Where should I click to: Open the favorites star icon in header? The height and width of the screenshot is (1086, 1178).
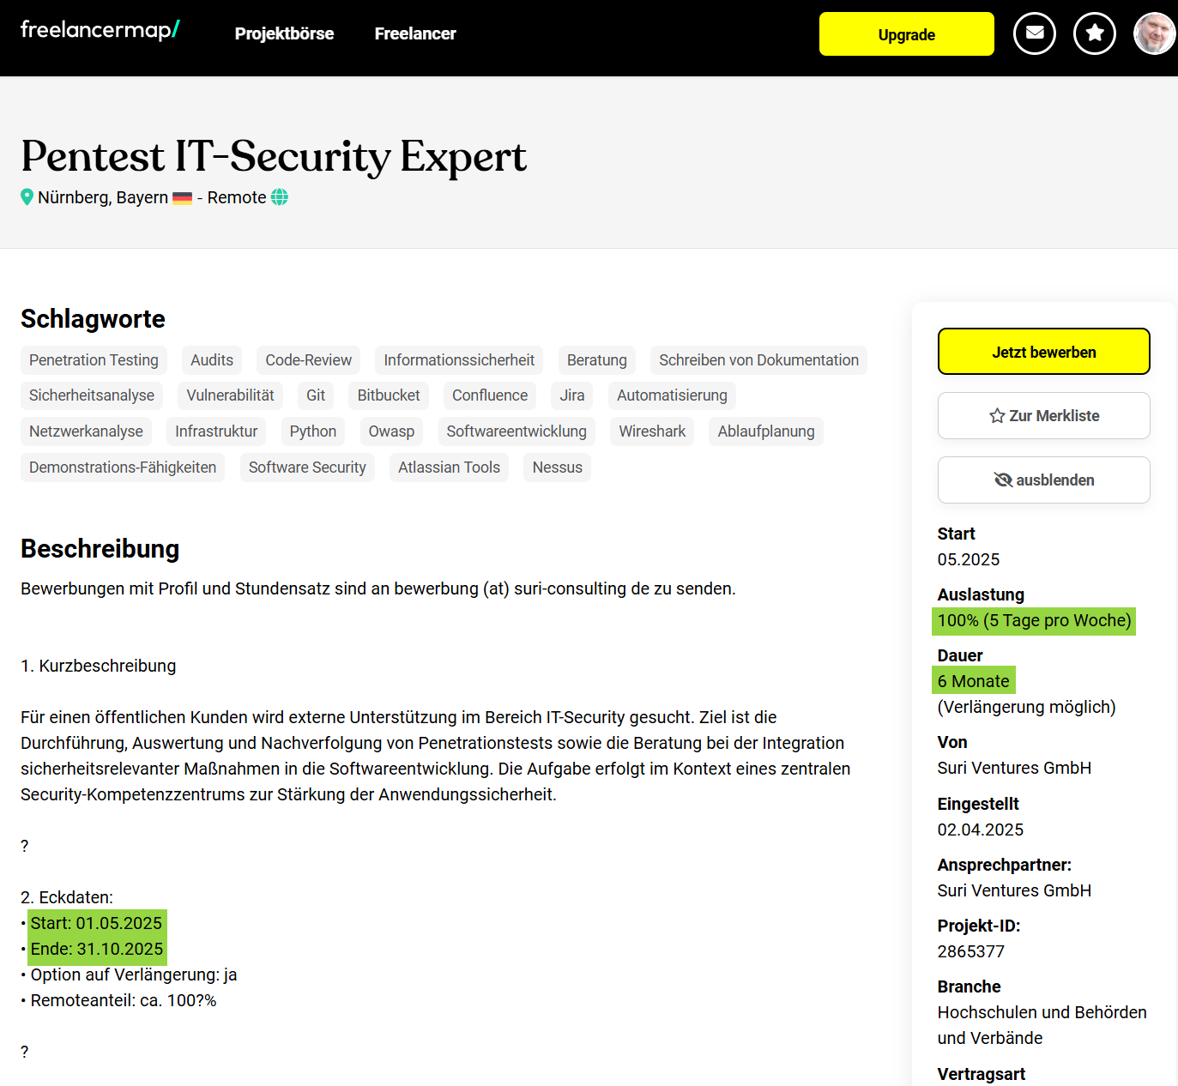1094,33
